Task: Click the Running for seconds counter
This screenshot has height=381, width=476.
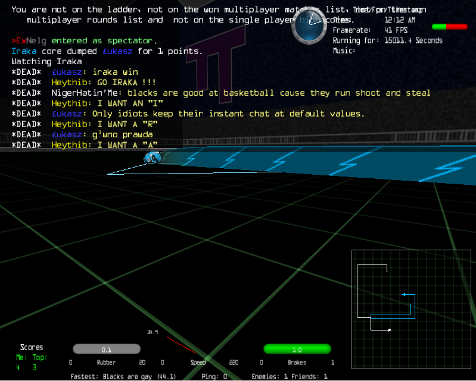Action: tap(387, 40)
